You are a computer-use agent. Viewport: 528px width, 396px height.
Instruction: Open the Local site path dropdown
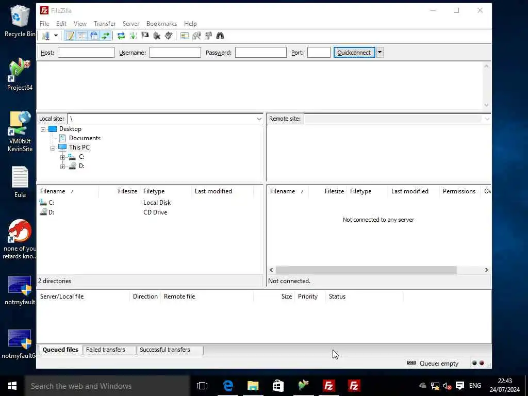point(259,119)
